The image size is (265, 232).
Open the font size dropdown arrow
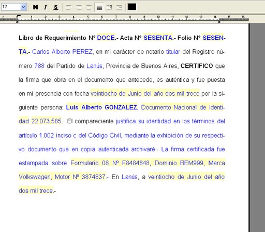(x=23, y=7)
